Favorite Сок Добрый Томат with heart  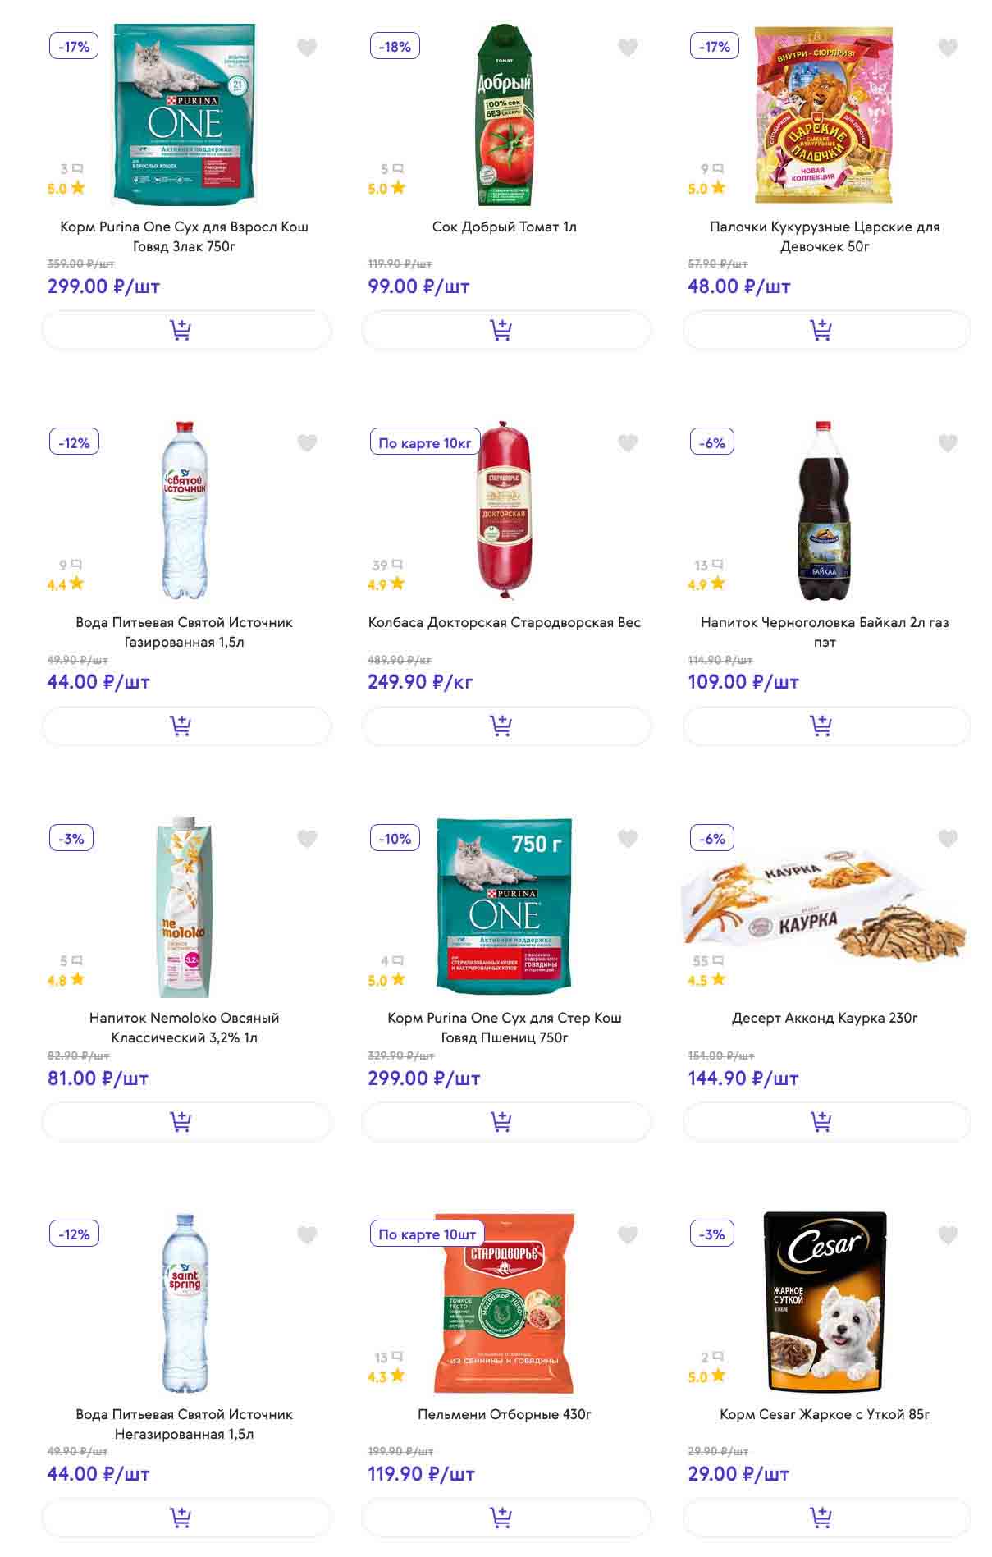point(628,48)
